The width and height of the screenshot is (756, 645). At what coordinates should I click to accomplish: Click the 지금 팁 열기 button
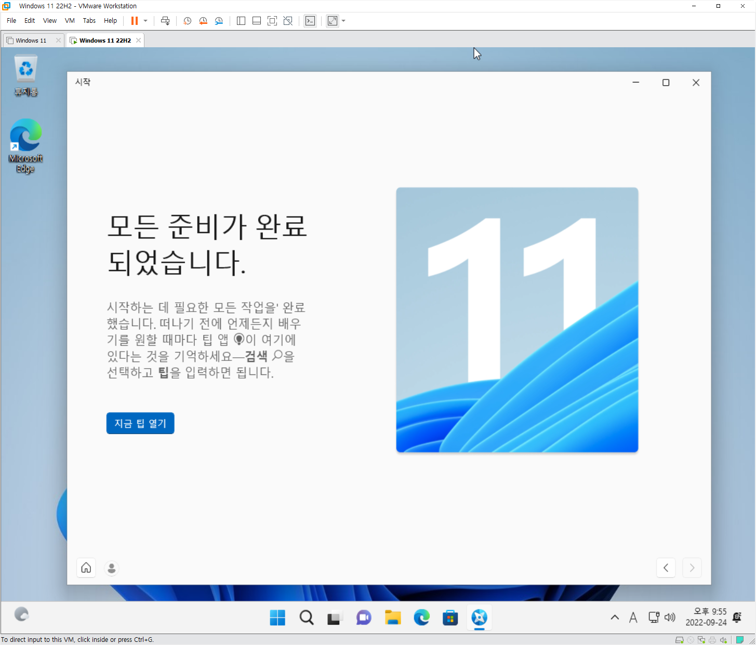[140, 423]
